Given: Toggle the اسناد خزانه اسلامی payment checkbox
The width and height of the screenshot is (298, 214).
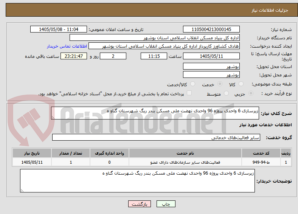Looking at the screenshot, I should tap(189, 93).
